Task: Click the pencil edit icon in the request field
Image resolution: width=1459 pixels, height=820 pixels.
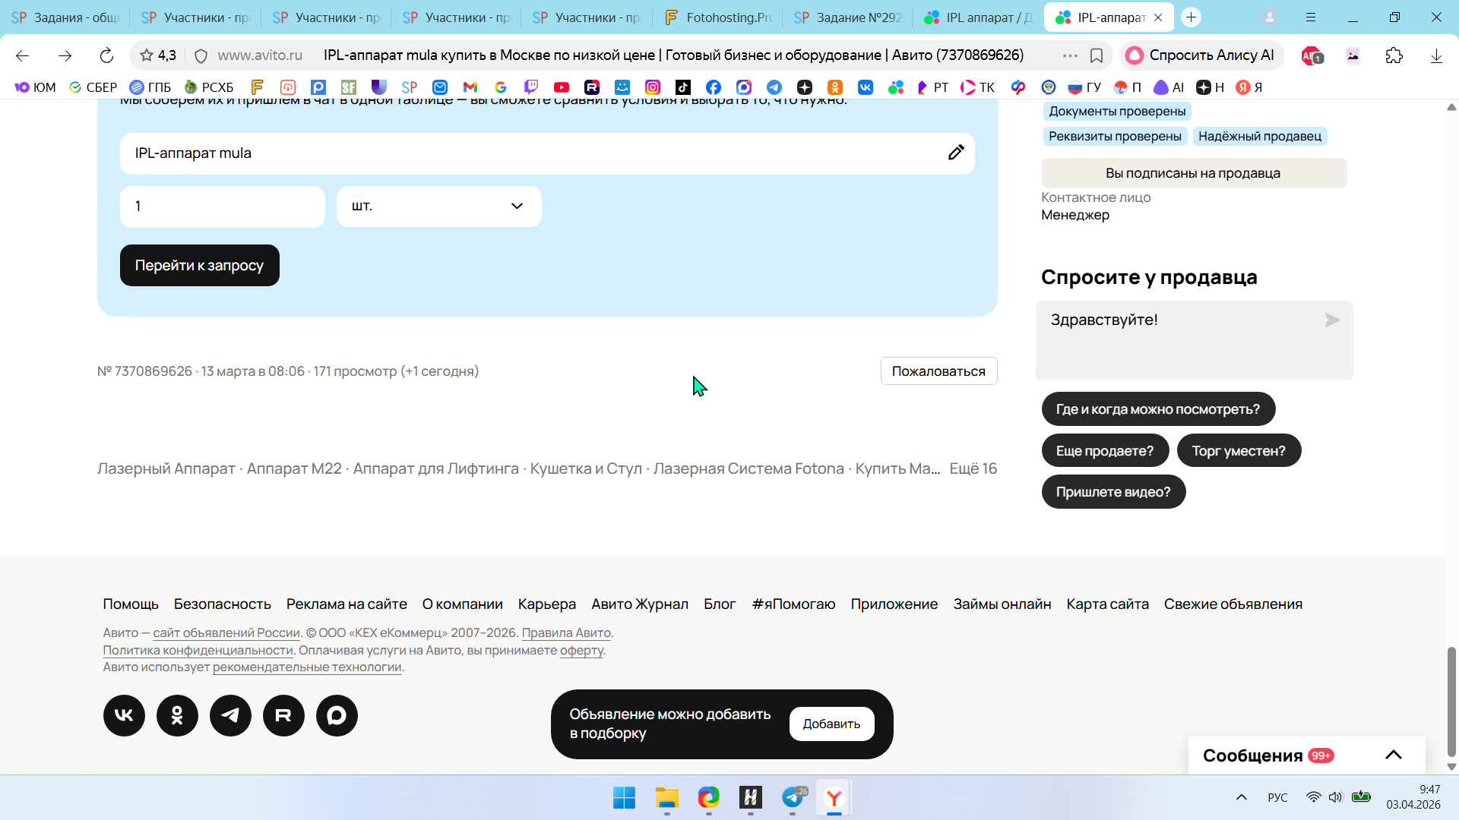Action: pos(955,153)
